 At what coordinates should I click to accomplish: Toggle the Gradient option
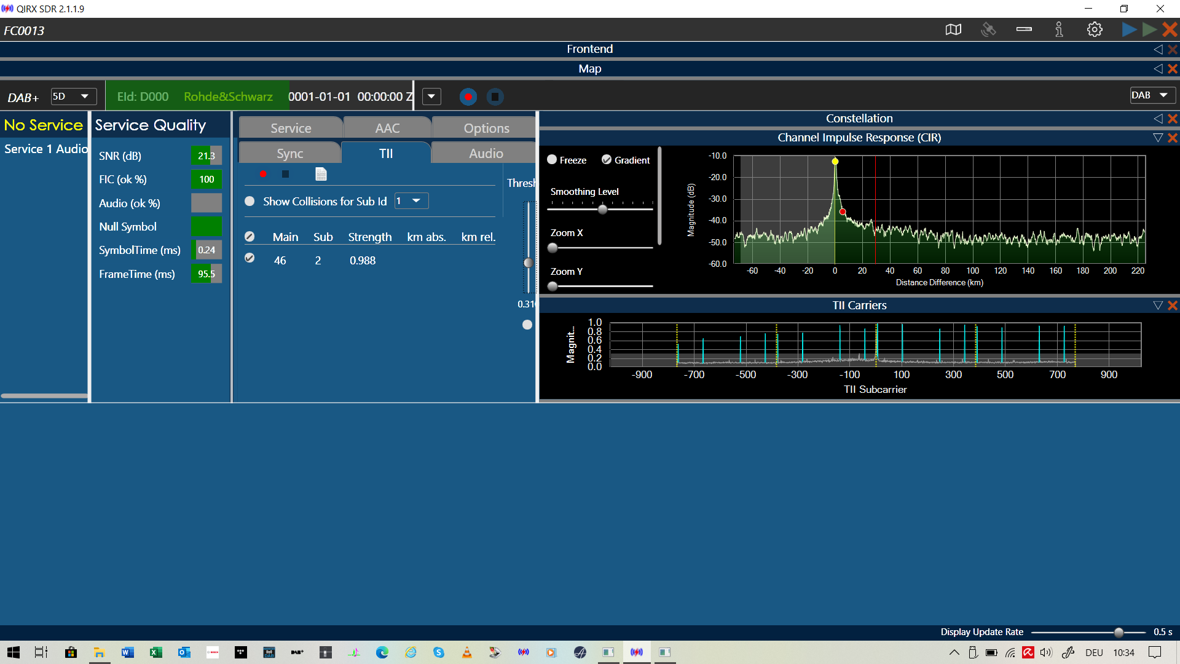coord(607,160)
